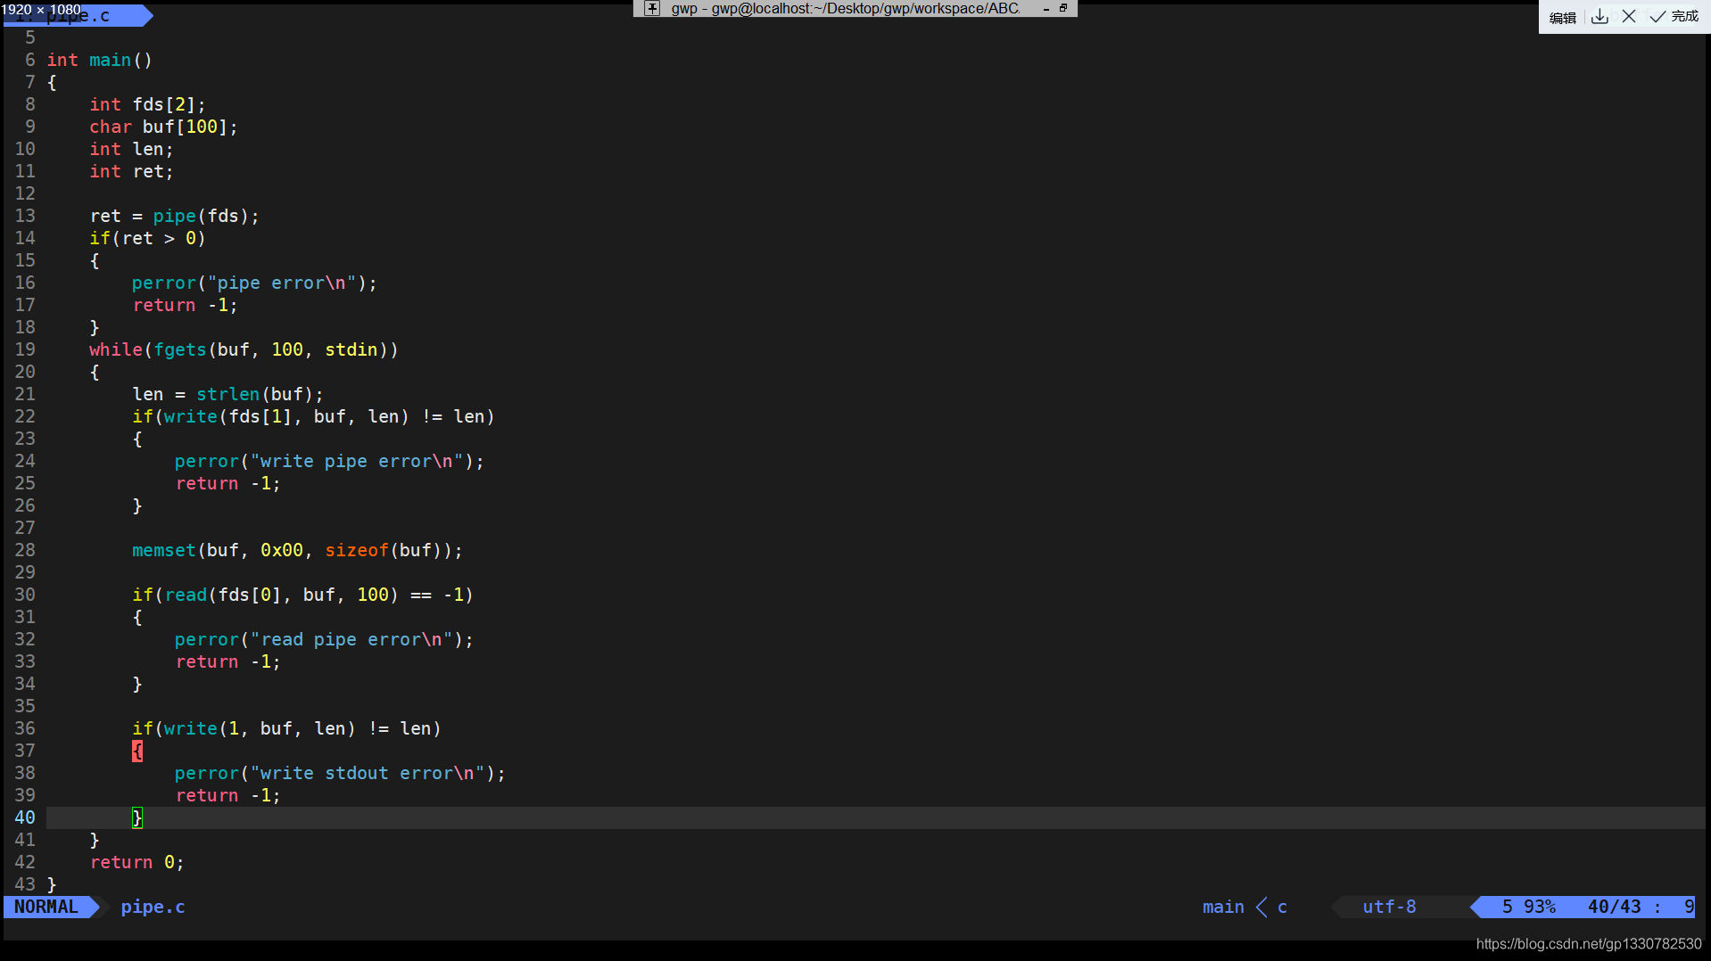Image resolution: width=1711 pixels, height=961 pixels.
Task: Click the 'return -1;' on line 25
Action: [227, 483]
